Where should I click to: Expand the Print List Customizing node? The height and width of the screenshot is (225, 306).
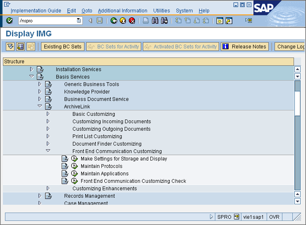tap(48, 136)
